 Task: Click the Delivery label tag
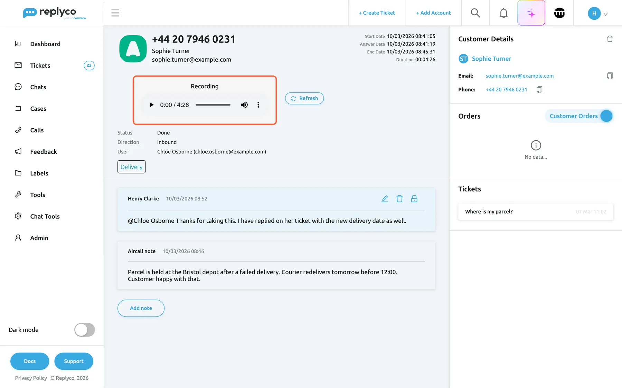(x=131, y=167)
